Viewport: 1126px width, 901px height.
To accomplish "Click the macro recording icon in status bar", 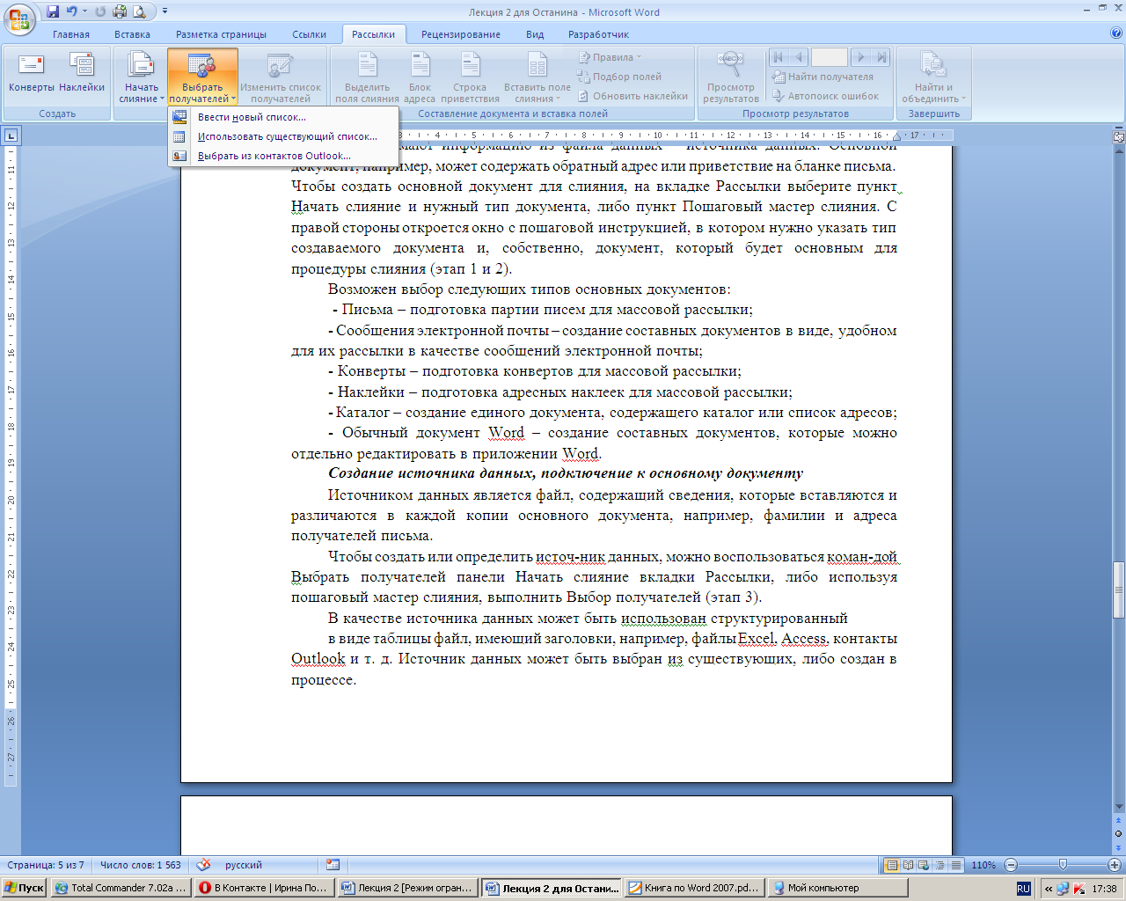I will pos(333,865).
